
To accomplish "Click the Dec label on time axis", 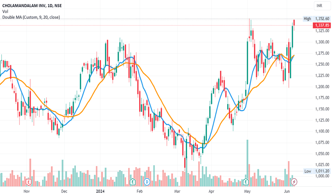I will click(x=64, y=191).
